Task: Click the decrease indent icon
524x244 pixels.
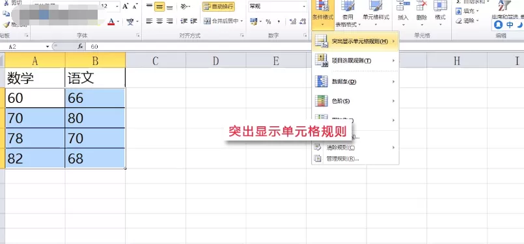Action: 184,21
